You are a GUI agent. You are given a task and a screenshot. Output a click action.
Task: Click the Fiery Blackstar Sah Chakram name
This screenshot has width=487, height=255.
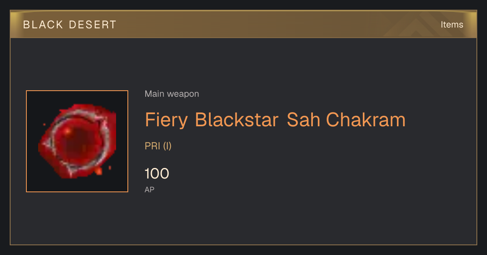click(275, 120)
